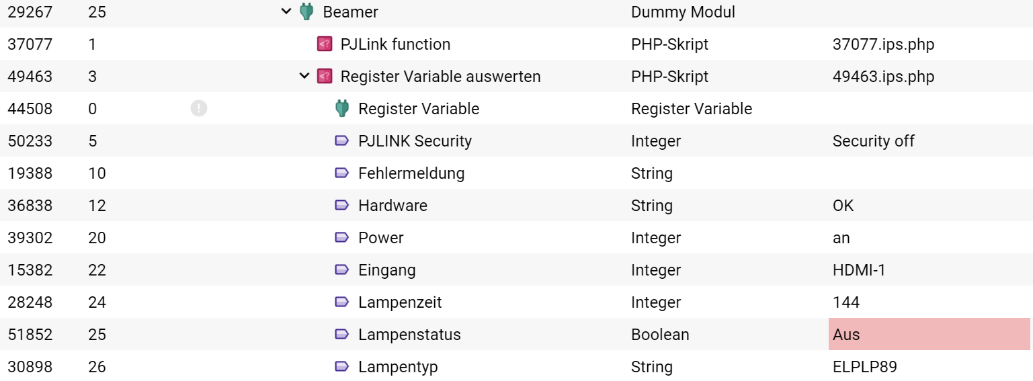The width and height of the screenshot is (1033, 381).
Task: Select the Lampenzeit variable name
Action: click(400, 302)
